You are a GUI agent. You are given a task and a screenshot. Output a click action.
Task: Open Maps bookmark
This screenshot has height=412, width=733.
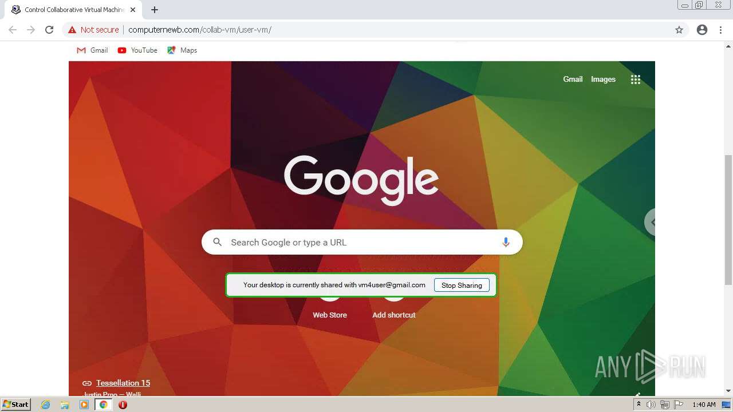point(182,50)
